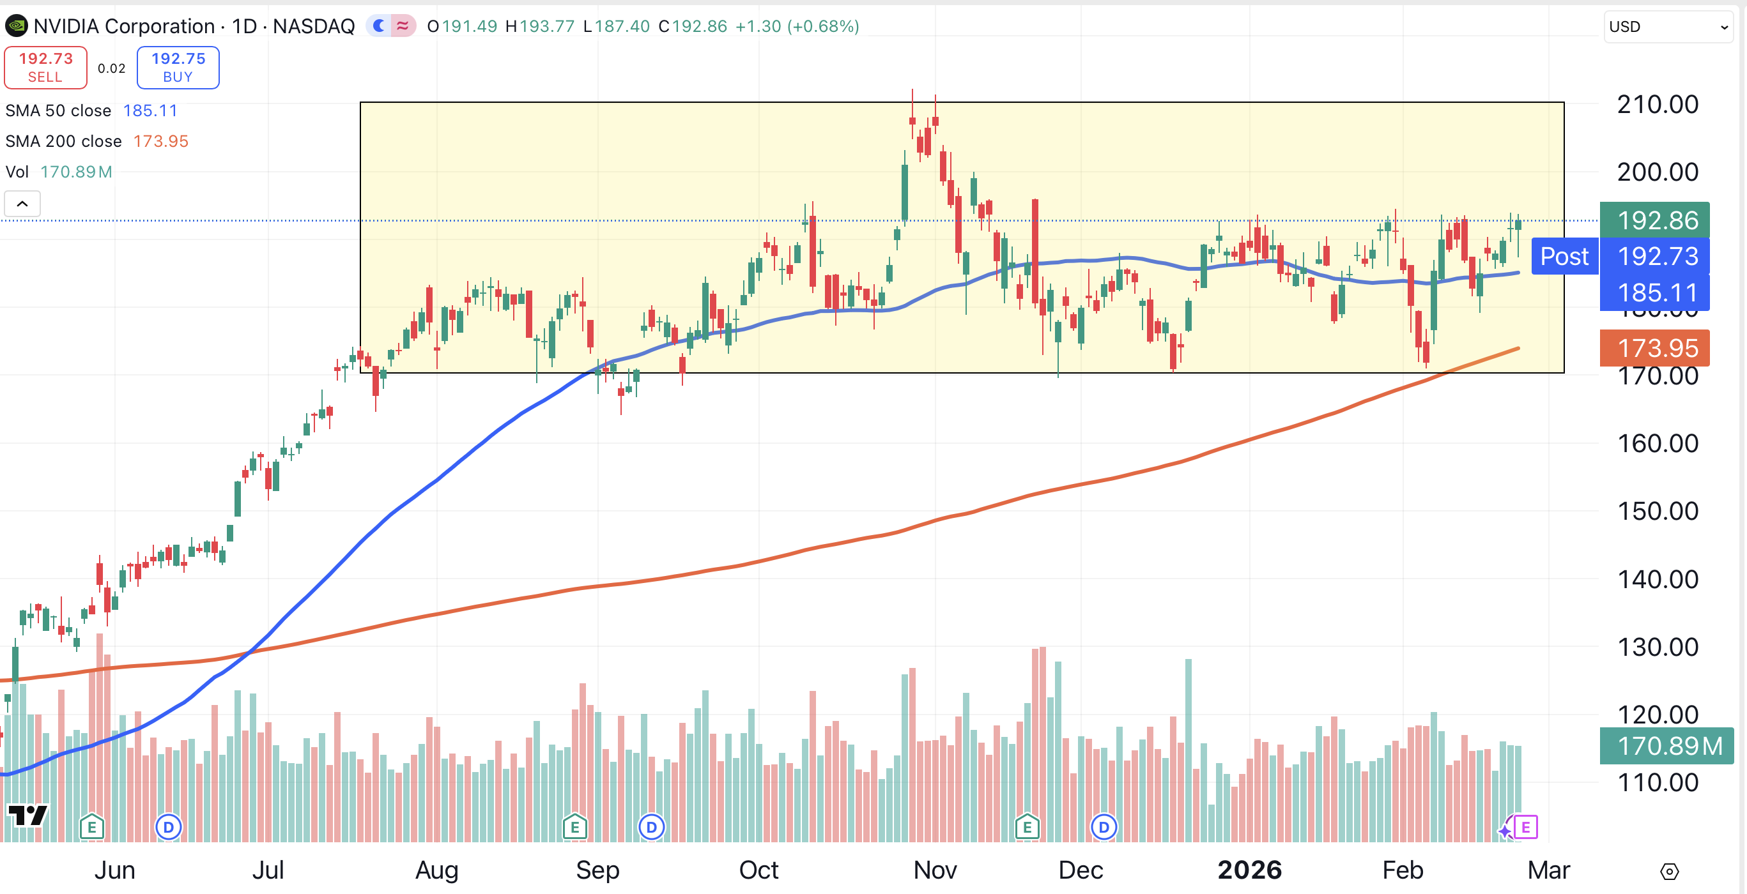Open the 1D interval label
1747x894 pixels.
[x=244, y=26]
